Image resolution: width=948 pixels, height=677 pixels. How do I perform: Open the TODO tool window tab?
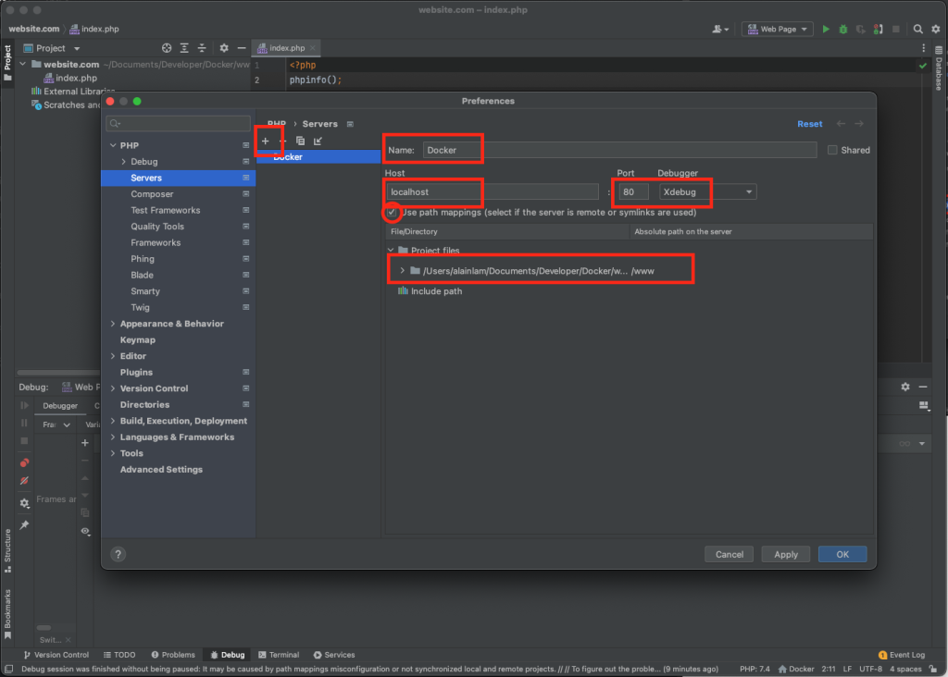(119, 655)
